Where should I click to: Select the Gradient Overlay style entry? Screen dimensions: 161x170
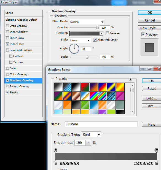(23, 80)
